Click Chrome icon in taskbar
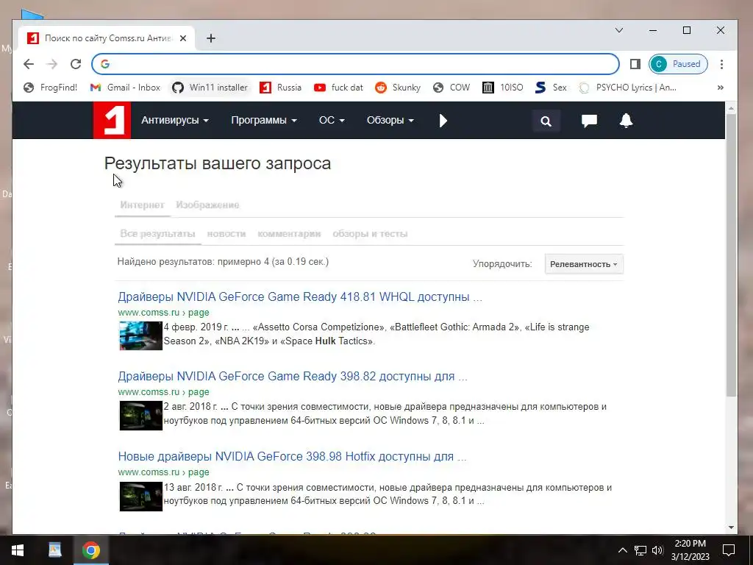The width and height of the screenshot is (753, 565). 90,550
